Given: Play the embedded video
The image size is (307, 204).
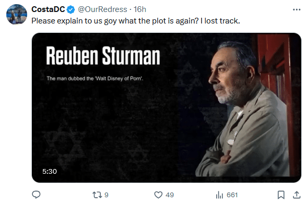Looking at the screenshot, I should click(167, 108).
